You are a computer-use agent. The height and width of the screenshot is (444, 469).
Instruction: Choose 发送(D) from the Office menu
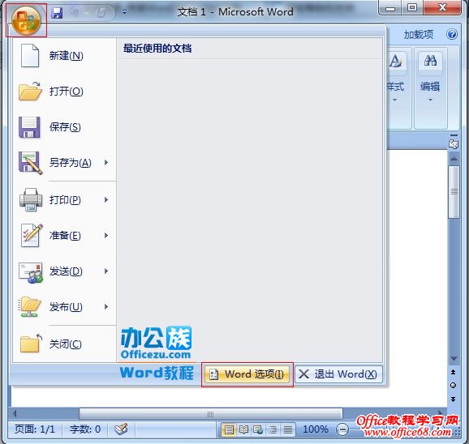coord(64,271)
